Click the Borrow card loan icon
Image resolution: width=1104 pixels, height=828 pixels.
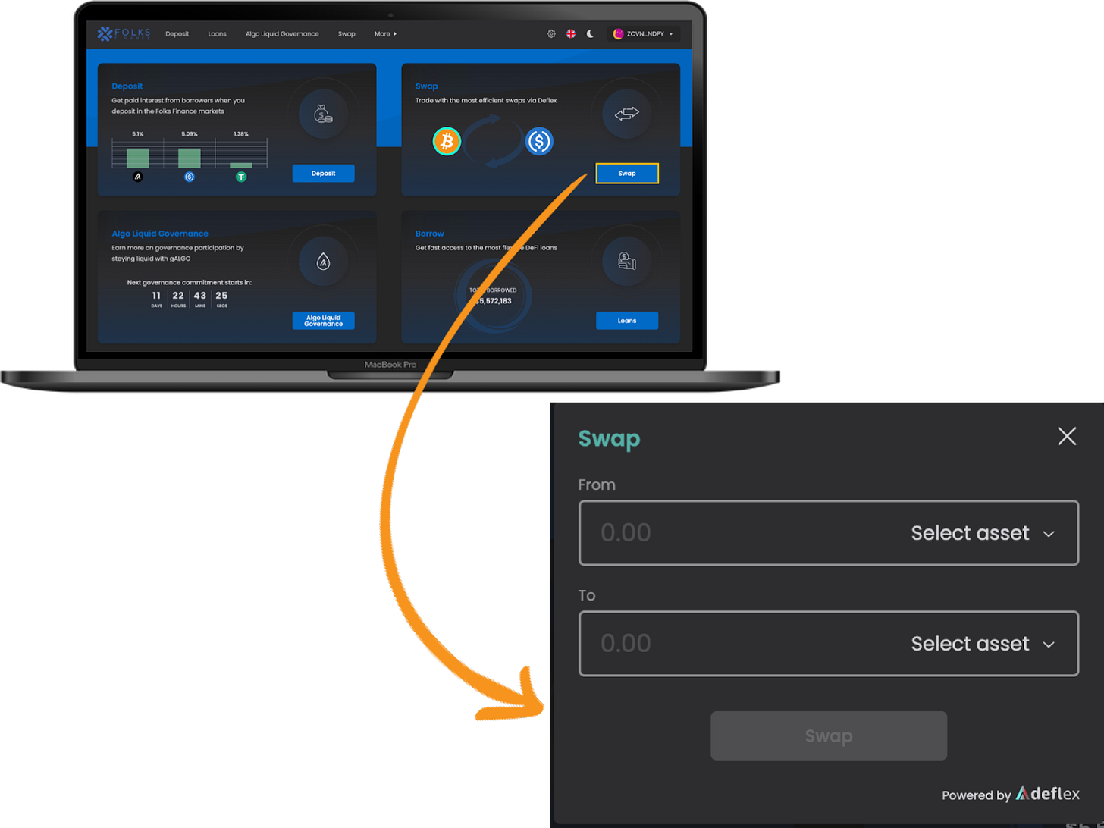pyautogui.click(x=627, y=262)
